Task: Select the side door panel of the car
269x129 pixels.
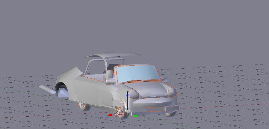Action: click(x=86, y=90)
